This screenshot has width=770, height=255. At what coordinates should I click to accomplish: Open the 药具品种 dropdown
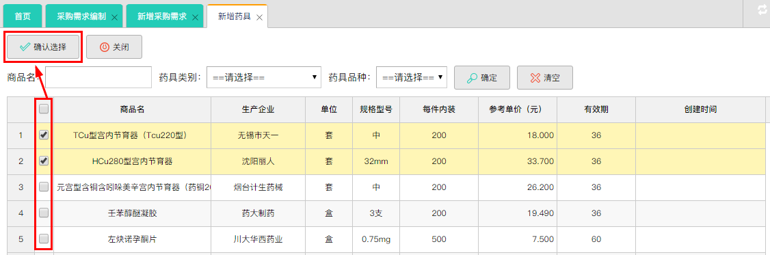(x=412, y=77)
